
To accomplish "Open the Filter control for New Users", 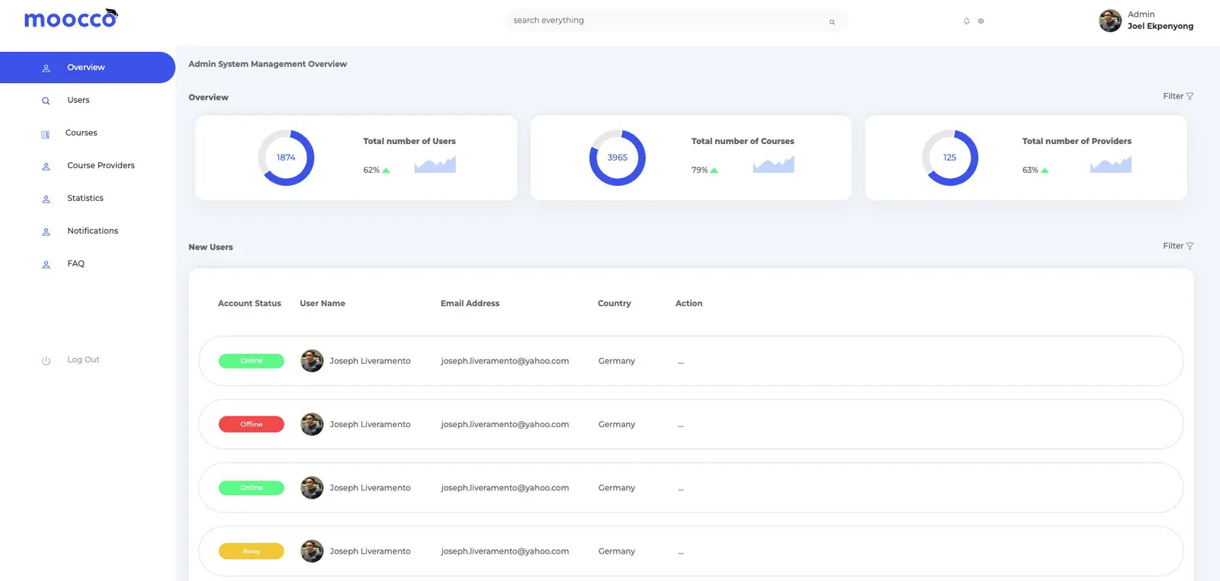I will [1178, 246].
